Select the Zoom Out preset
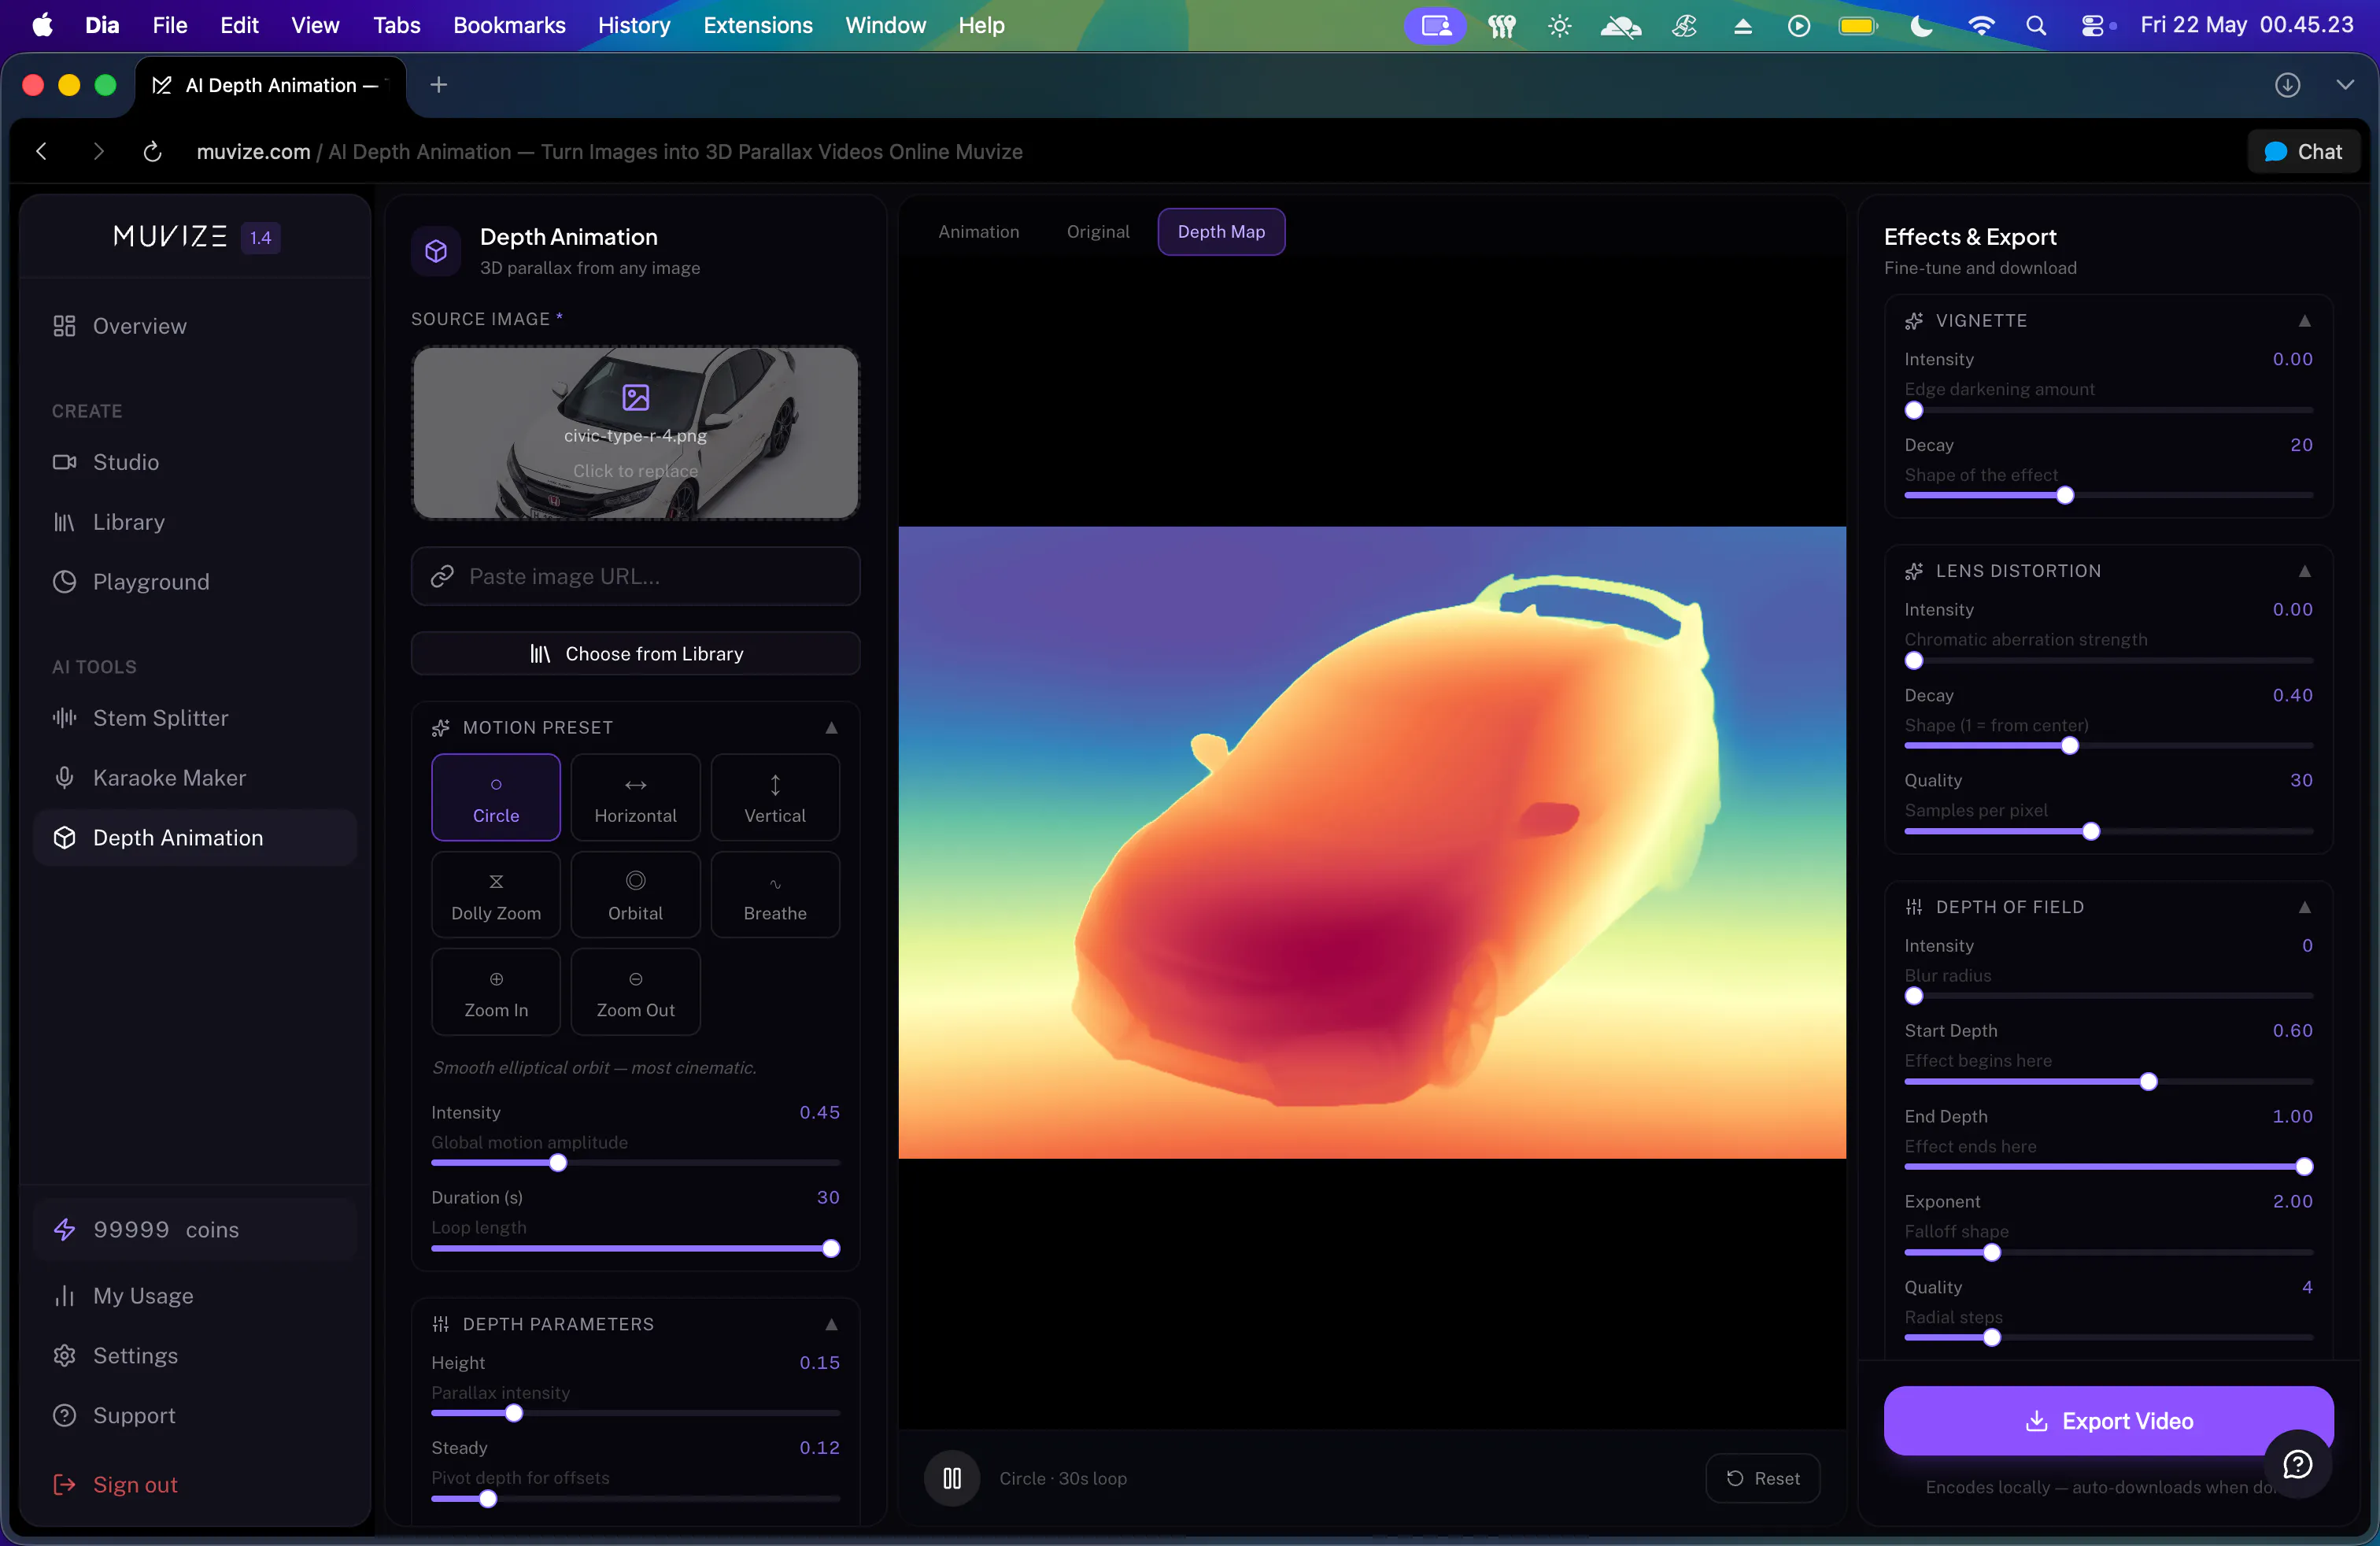 (x=635, y=992)
